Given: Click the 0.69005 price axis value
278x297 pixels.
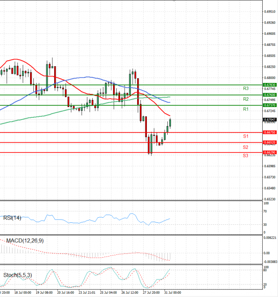Looking at the screenshot, I should click(x=270, y=34).
